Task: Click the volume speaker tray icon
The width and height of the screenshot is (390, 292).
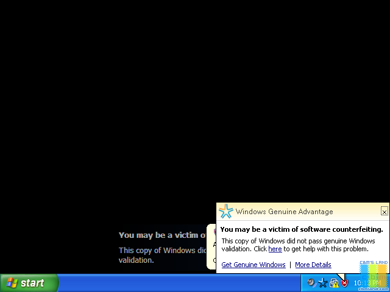Action: tap(311, 283)
